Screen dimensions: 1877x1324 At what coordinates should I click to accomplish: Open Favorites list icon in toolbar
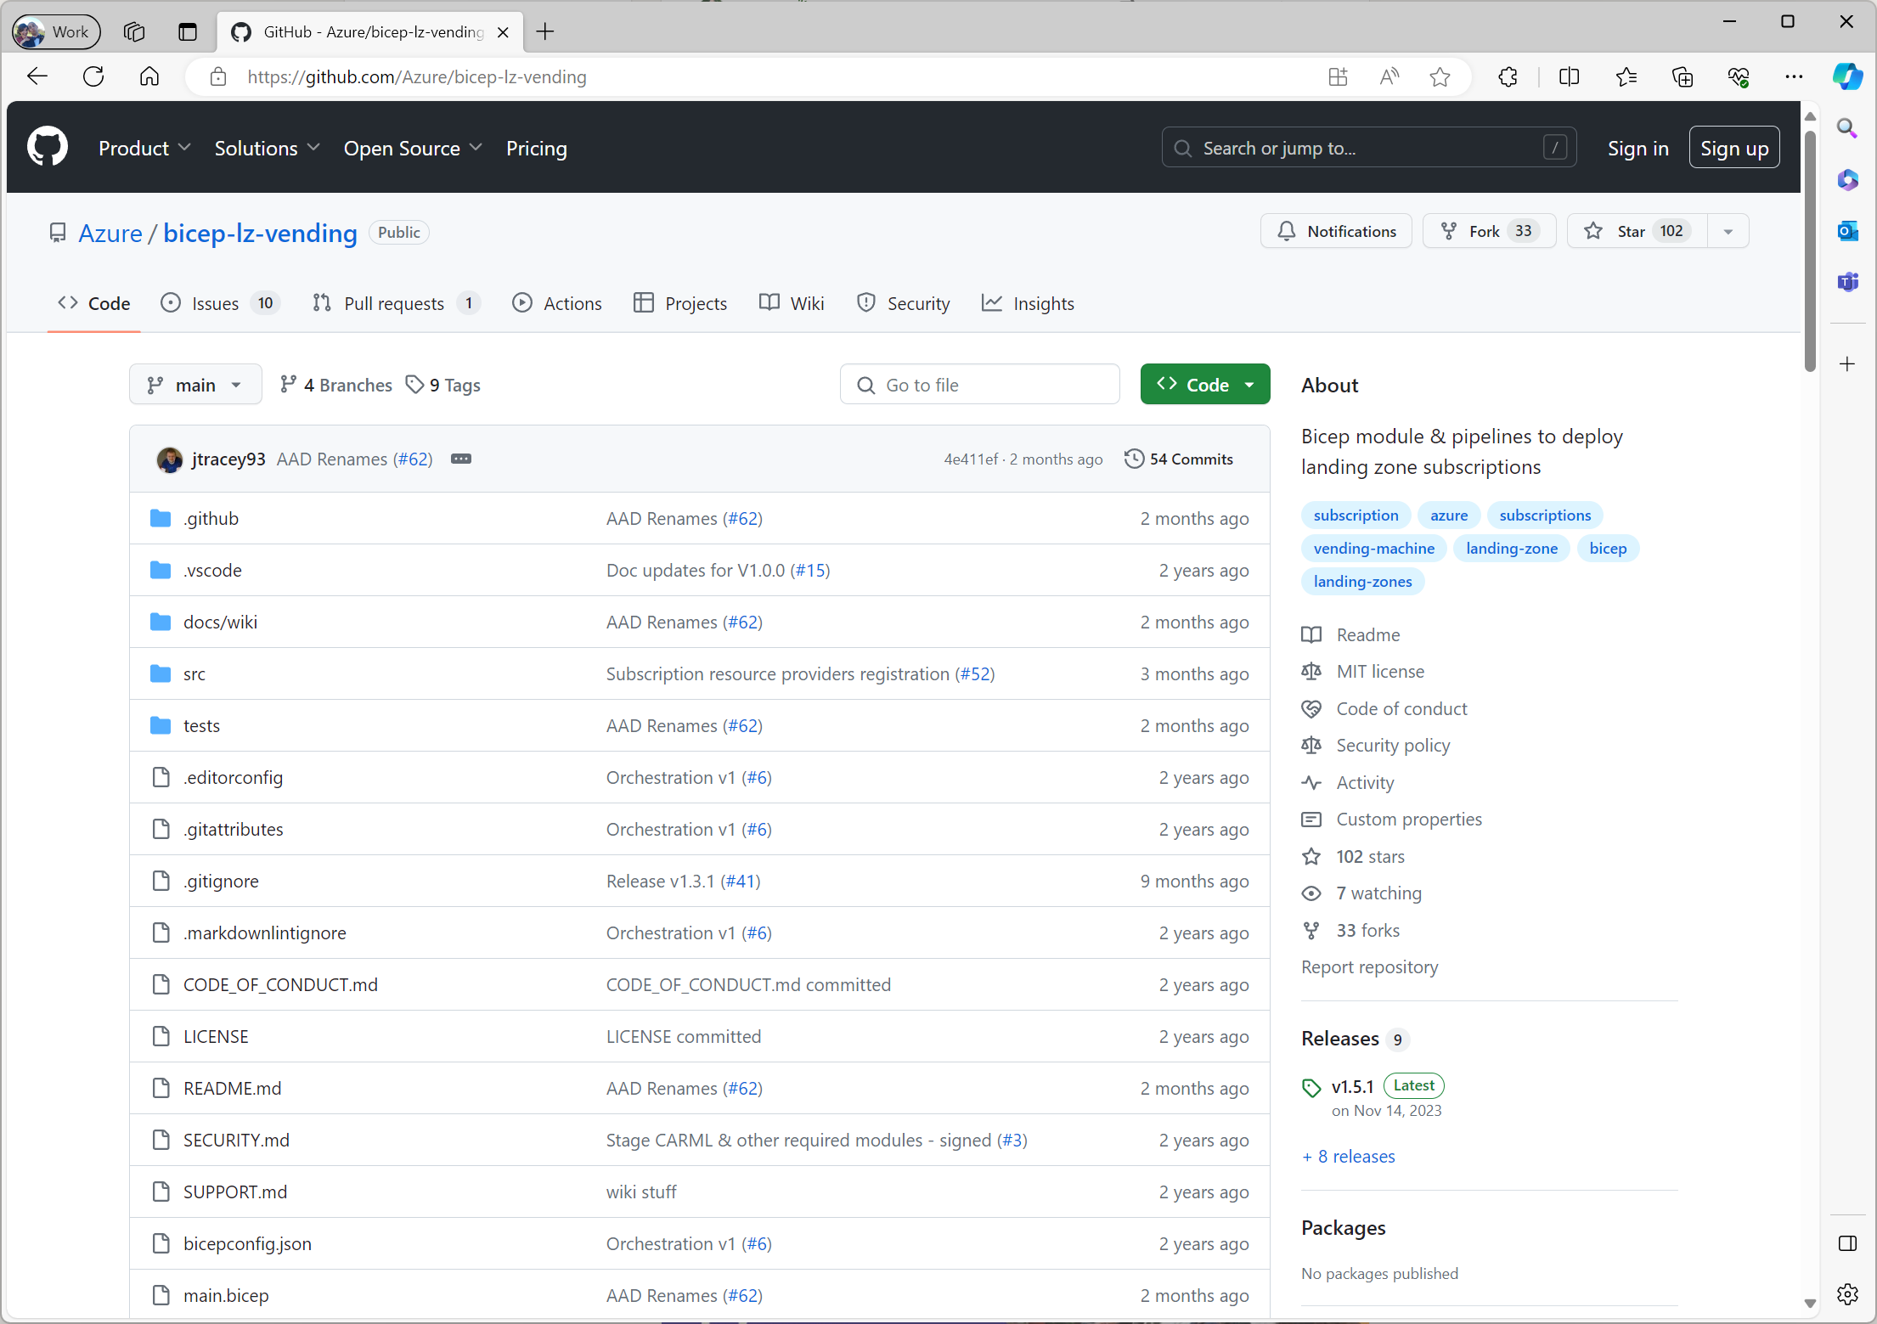click(x=1626, y=77)
